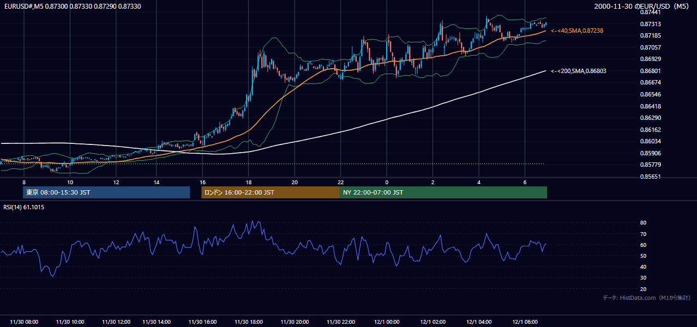Click the 40 SMA label 0.87238

(577, 31)
